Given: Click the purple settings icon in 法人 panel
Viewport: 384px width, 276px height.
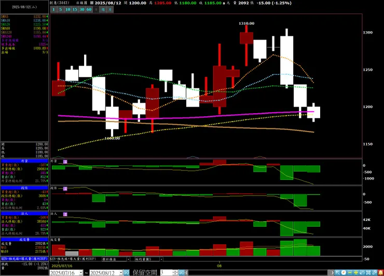Looking at the screenshot, I should pos(65,214).
